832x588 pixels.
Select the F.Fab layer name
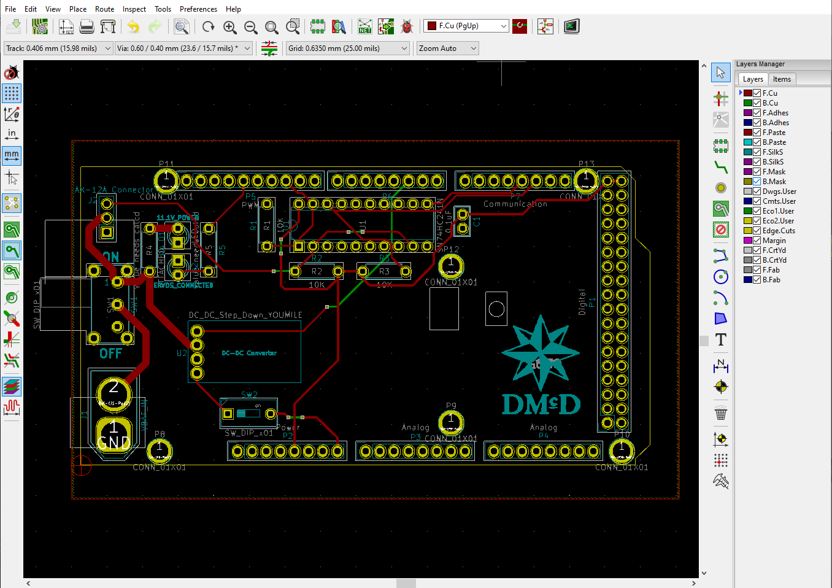771,270
